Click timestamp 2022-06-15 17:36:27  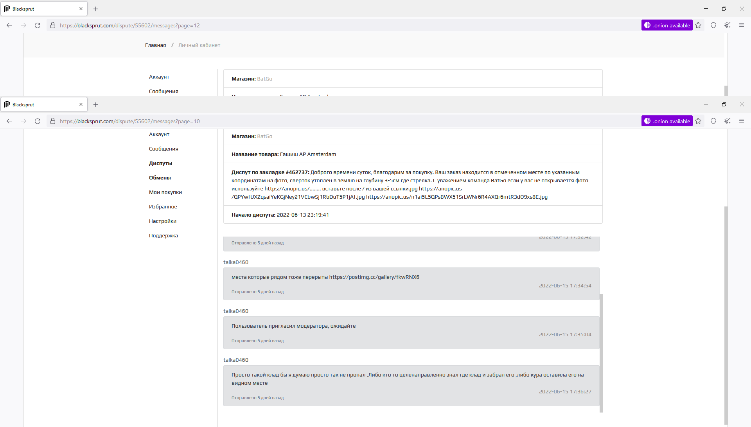point(565,391)
